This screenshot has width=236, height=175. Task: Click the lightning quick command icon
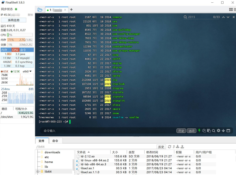pos(199,131)
